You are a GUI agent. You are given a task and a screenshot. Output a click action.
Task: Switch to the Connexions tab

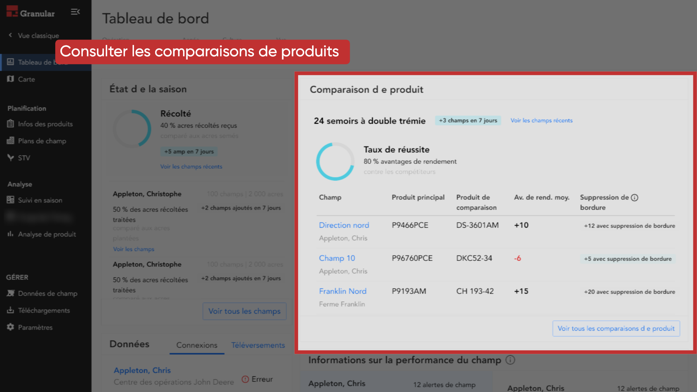(197, 345)
